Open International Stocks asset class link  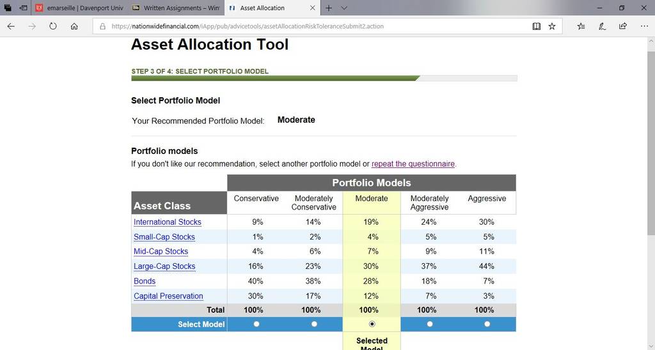(168, 222)
